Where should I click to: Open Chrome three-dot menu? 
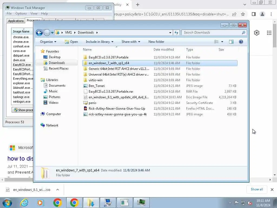pos(271,14)
